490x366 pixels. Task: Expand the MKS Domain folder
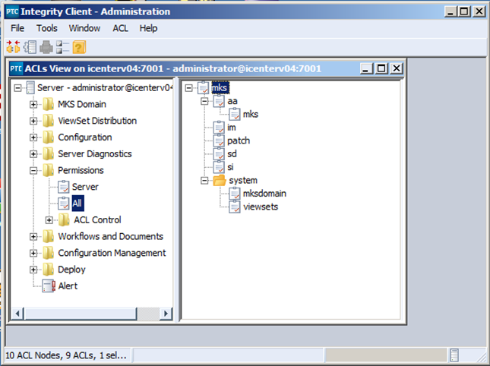(33, 104)
